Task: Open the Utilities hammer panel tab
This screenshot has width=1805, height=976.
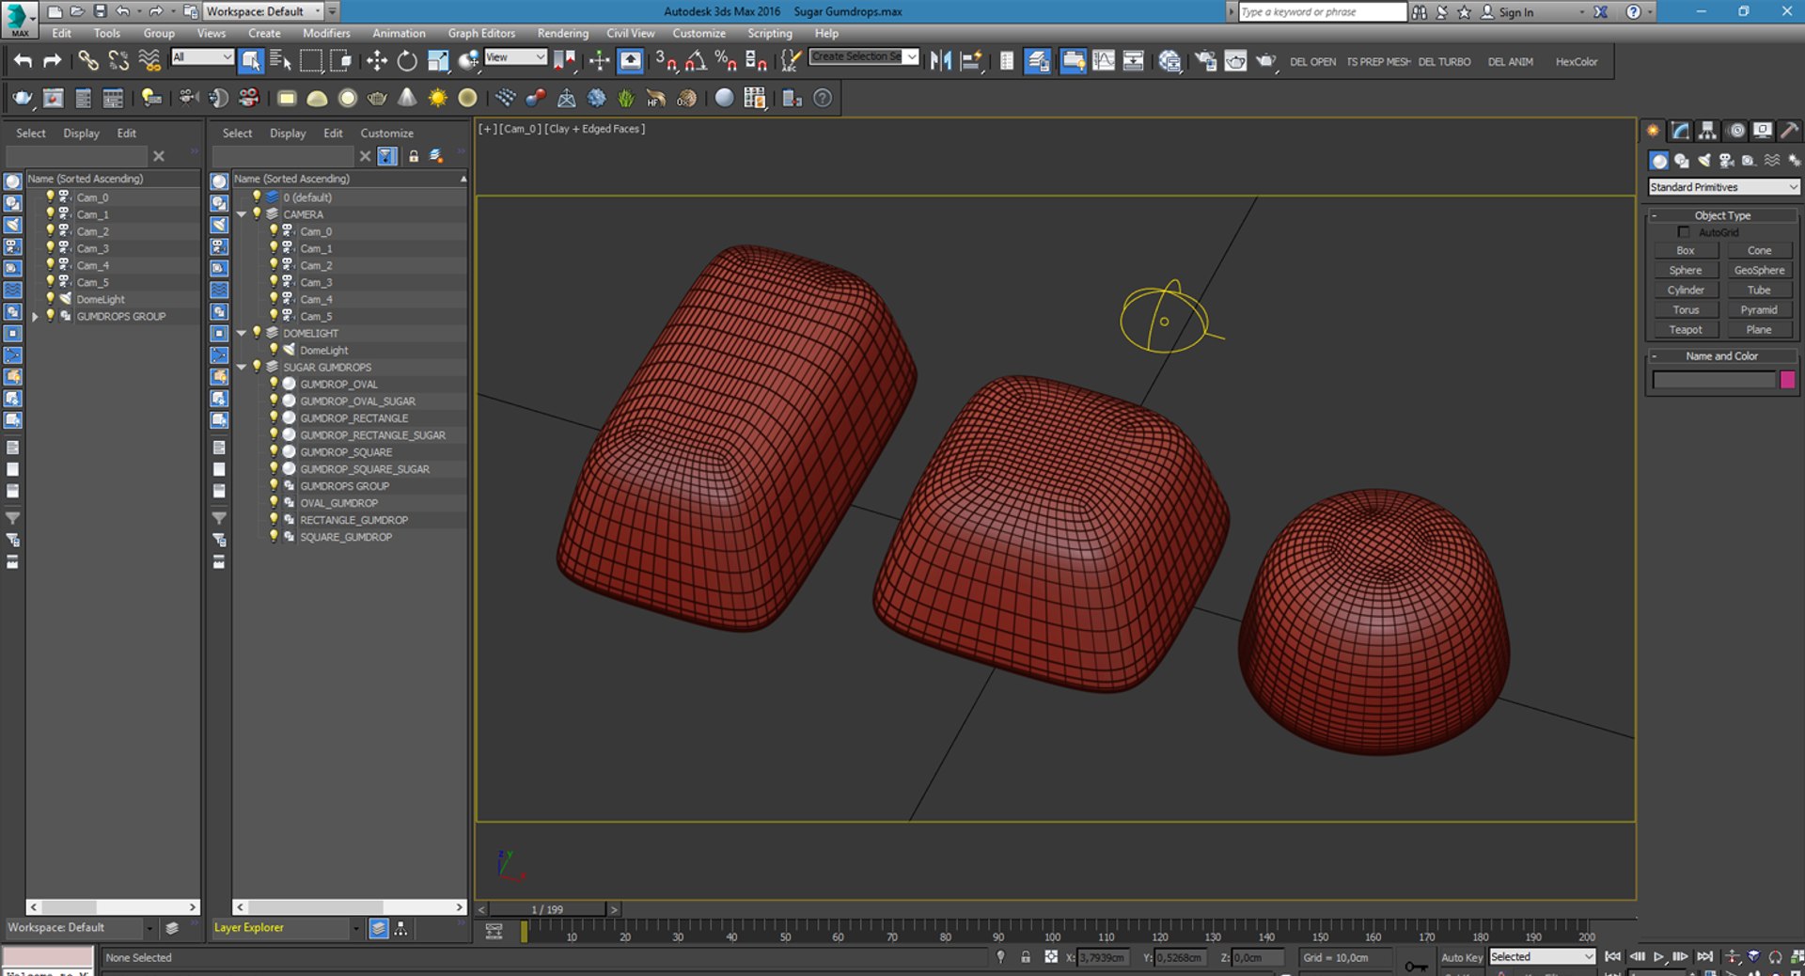Action: (x=1789, y=131)
